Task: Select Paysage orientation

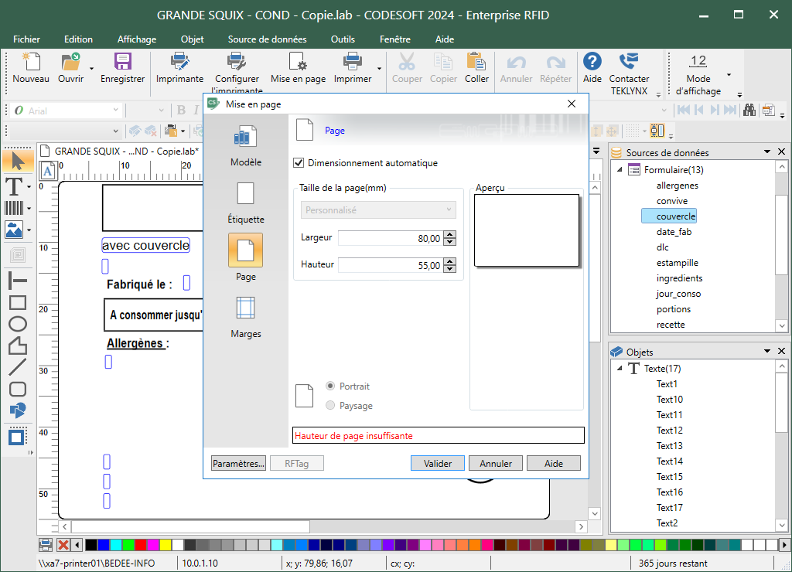Action: click(x=330, y=405)
